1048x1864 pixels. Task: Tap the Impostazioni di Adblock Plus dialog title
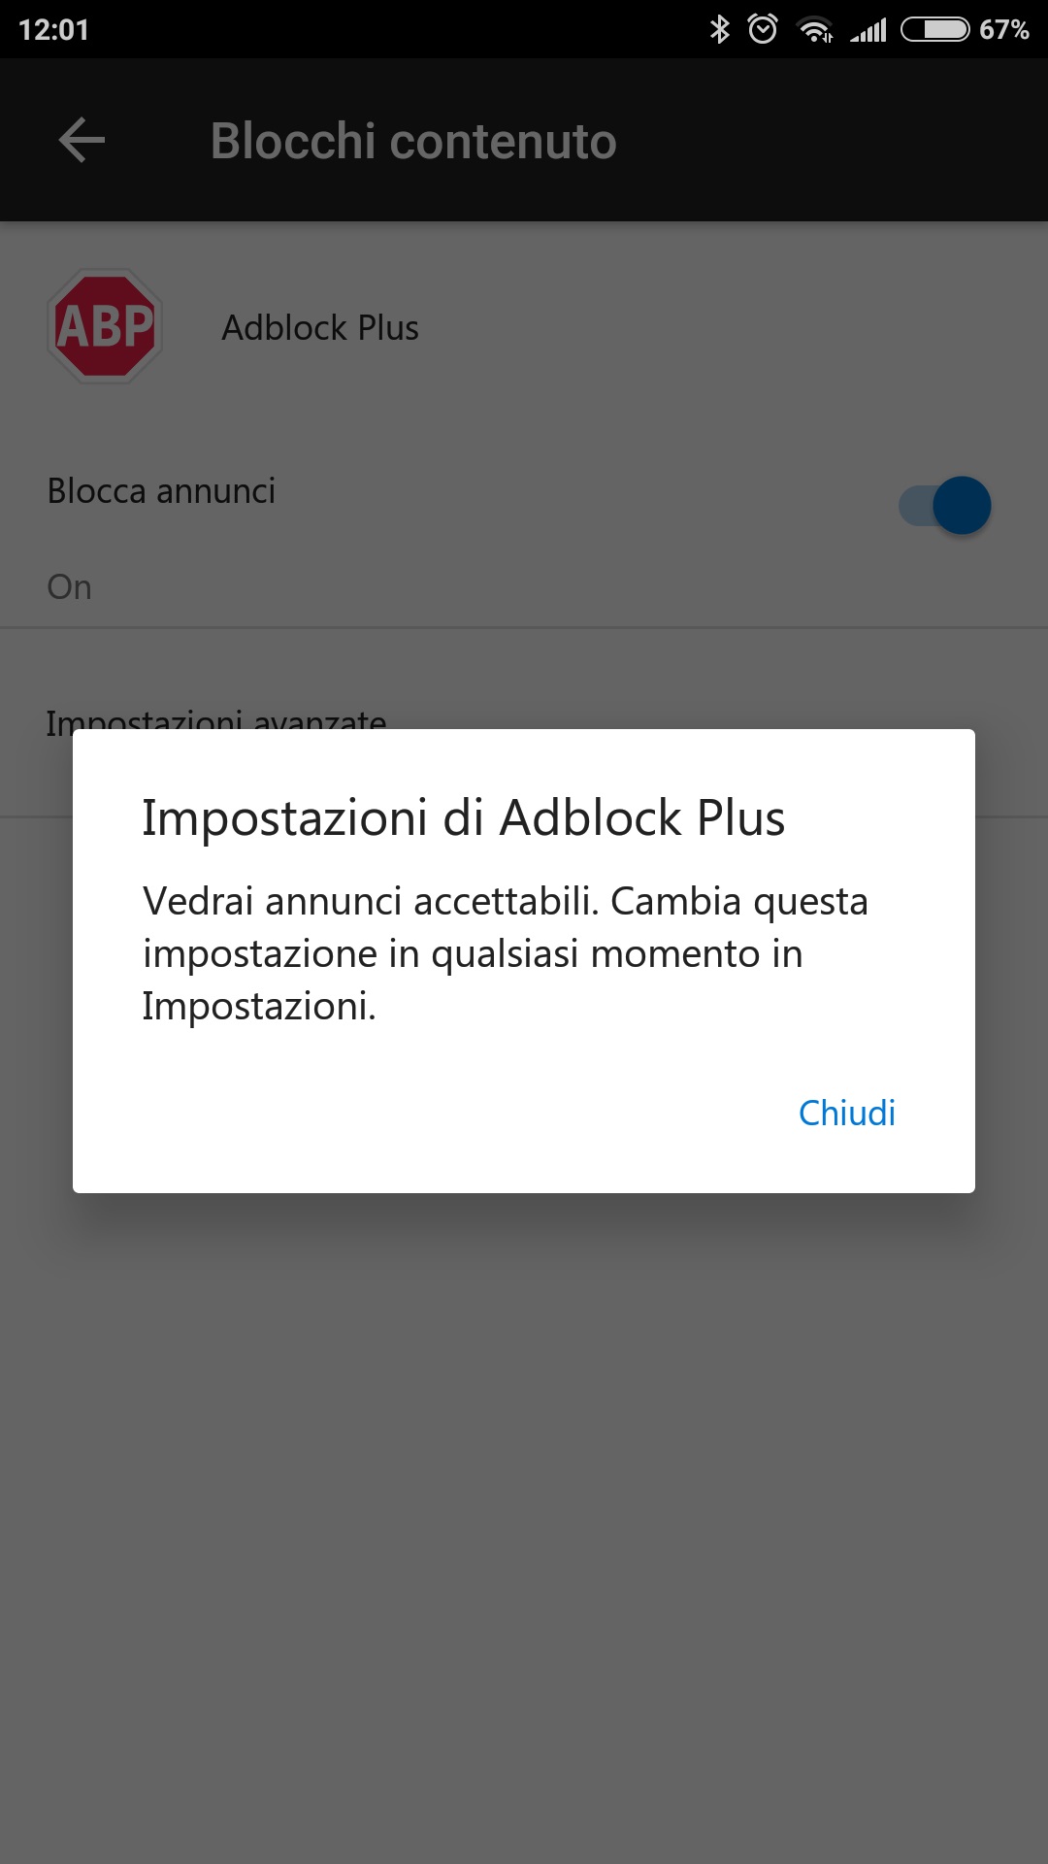coord(463,817)
